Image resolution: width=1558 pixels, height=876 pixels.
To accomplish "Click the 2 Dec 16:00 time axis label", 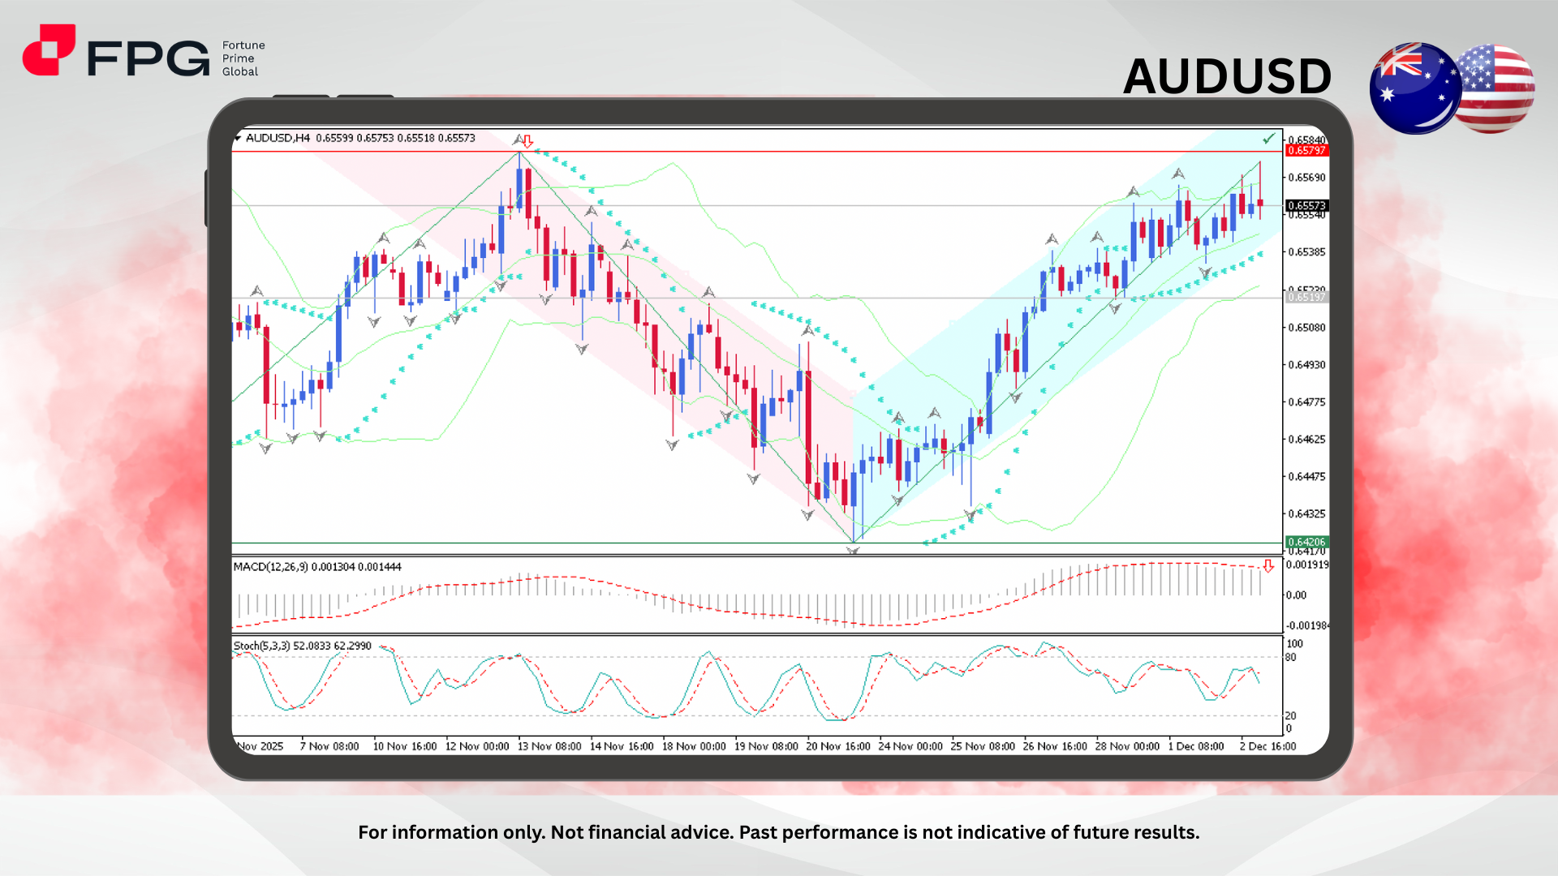I will pyautogui.click(x=1267, y=746).
